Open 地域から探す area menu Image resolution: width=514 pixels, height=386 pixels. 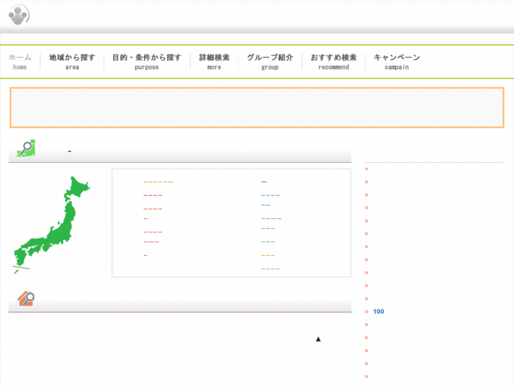pos(72,62)
